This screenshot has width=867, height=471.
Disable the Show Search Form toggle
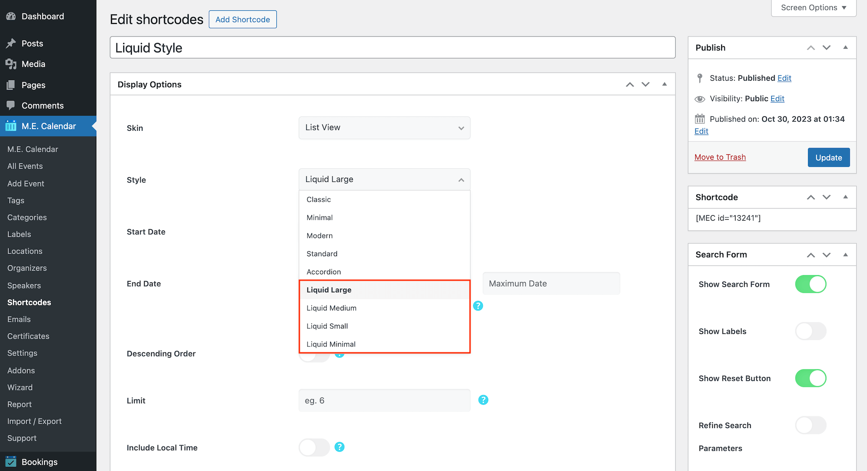click(x=811, y=284)
